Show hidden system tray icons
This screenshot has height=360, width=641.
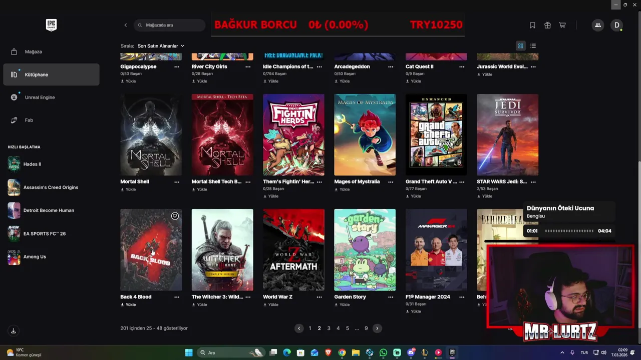[562, 352]
